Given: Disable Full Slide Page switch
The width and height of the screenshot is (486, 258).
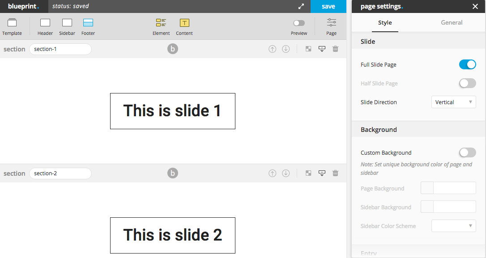Looking at the screenshot, I should 467,64.
